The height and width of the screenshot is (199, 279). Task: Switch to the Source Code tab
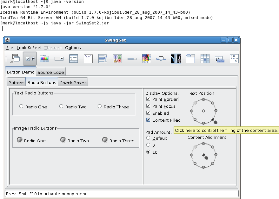[51, 72]
